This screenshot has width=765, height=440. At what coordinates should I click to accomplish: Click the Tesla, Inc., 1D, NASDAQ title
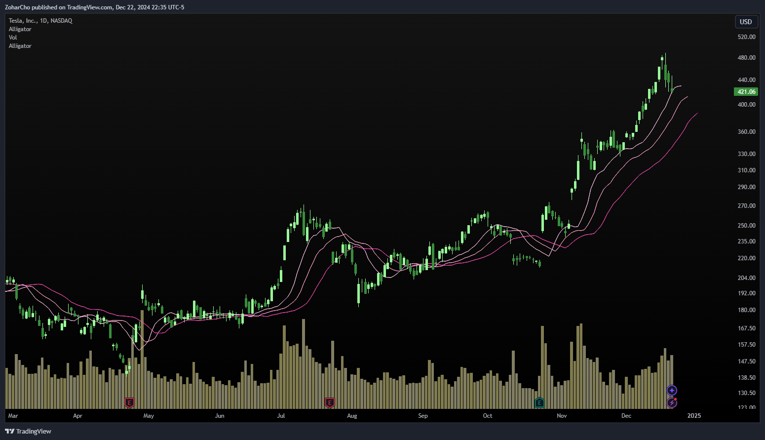point(40,21)
